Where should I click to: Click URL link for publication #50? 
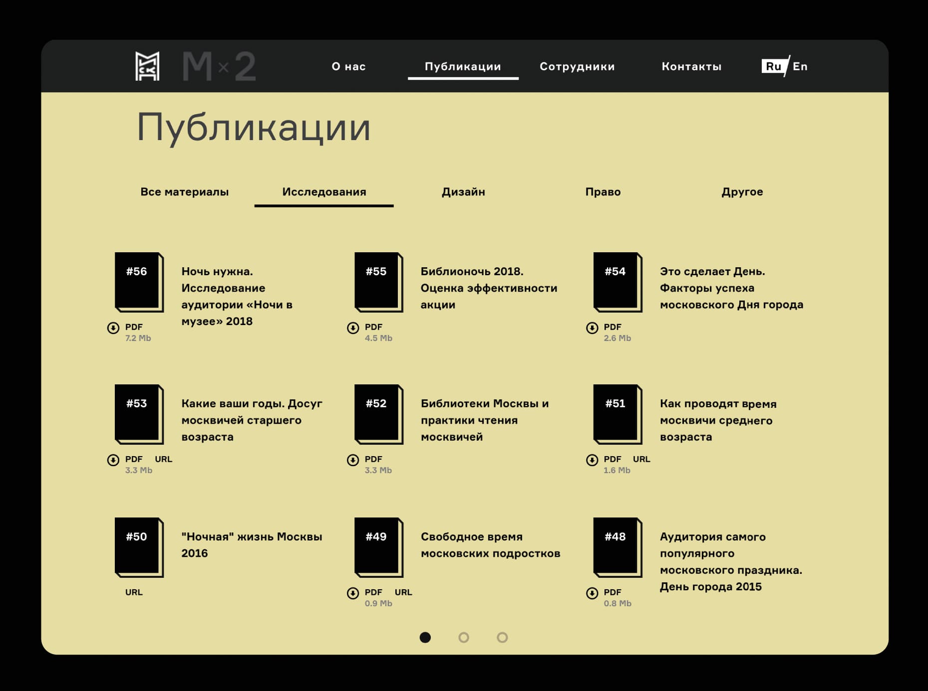click(134, 592)
